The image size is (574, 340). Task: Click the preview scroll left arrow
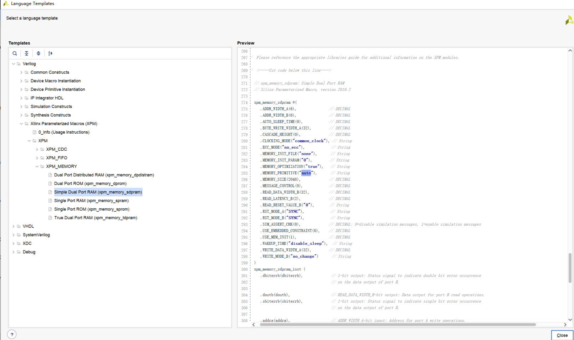[x=253, y=325]
